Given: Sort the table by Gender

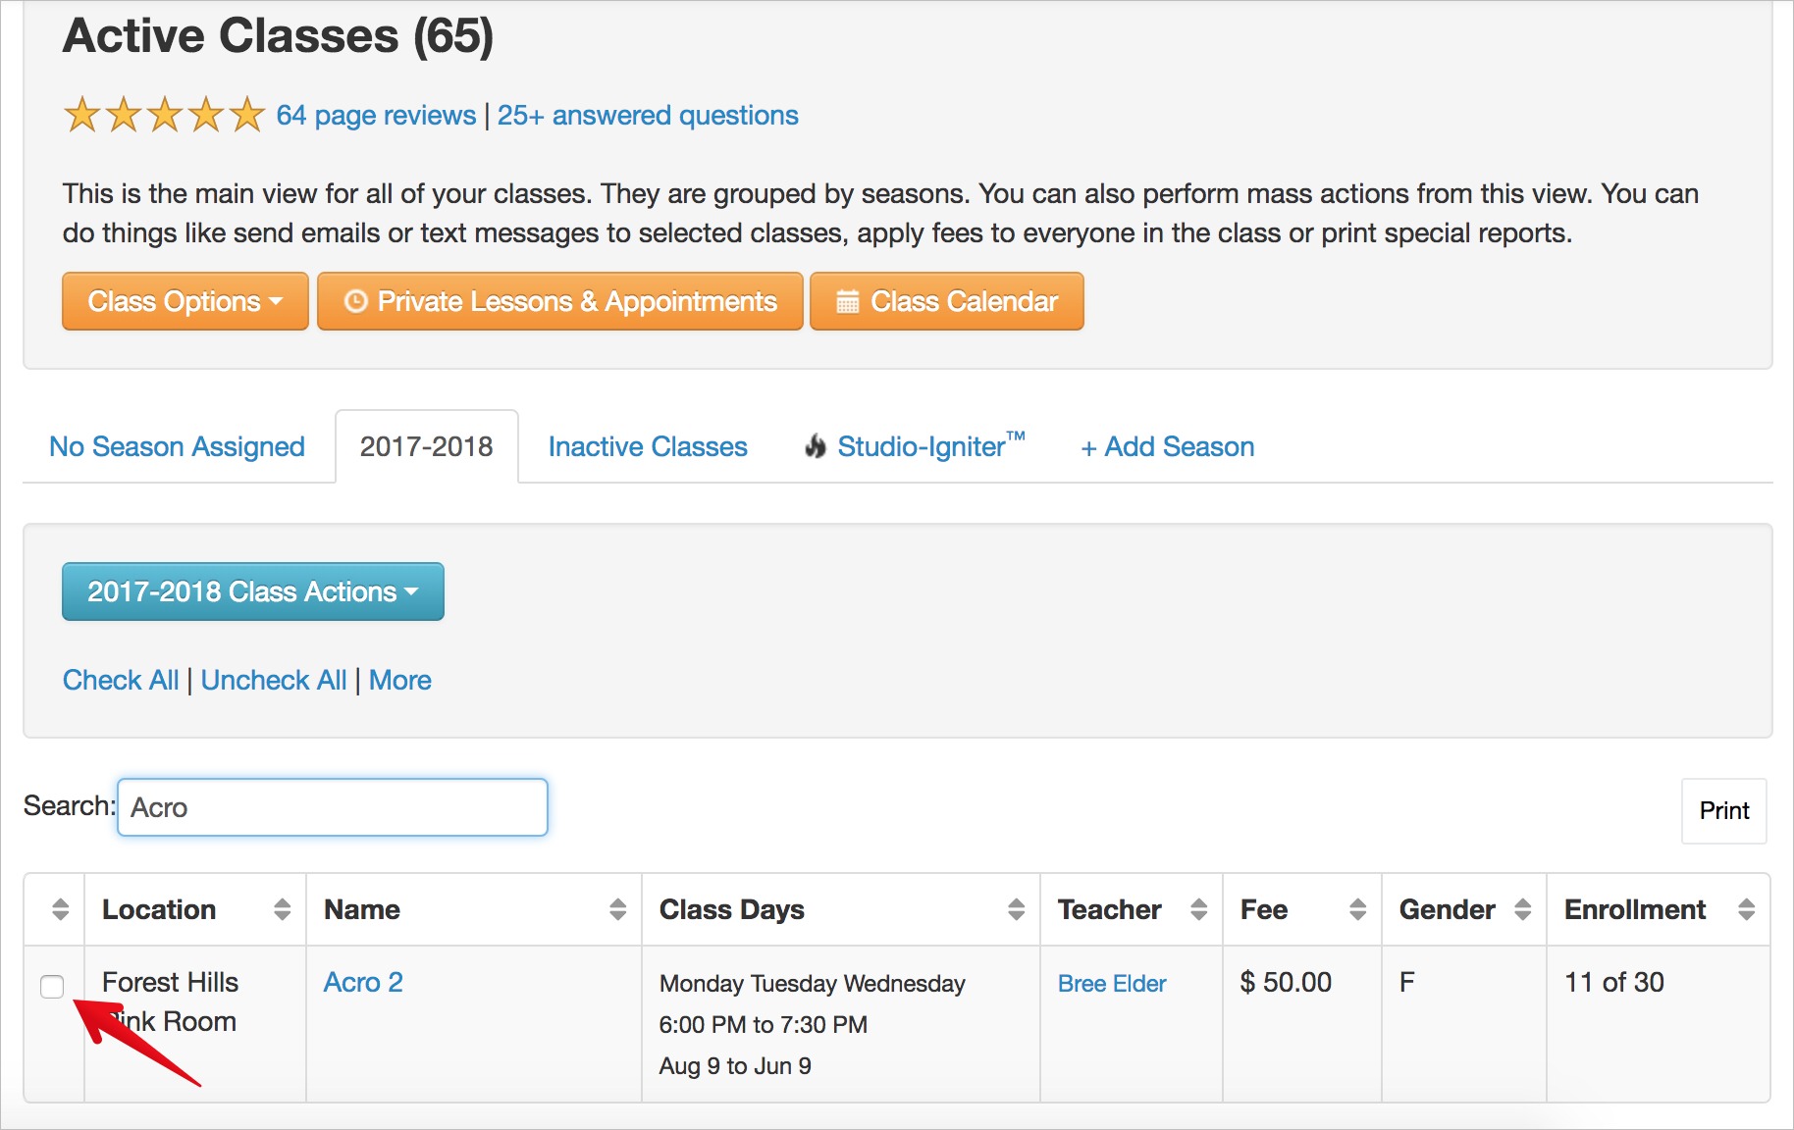Looking at the screenshot, I should (1464, 909).
